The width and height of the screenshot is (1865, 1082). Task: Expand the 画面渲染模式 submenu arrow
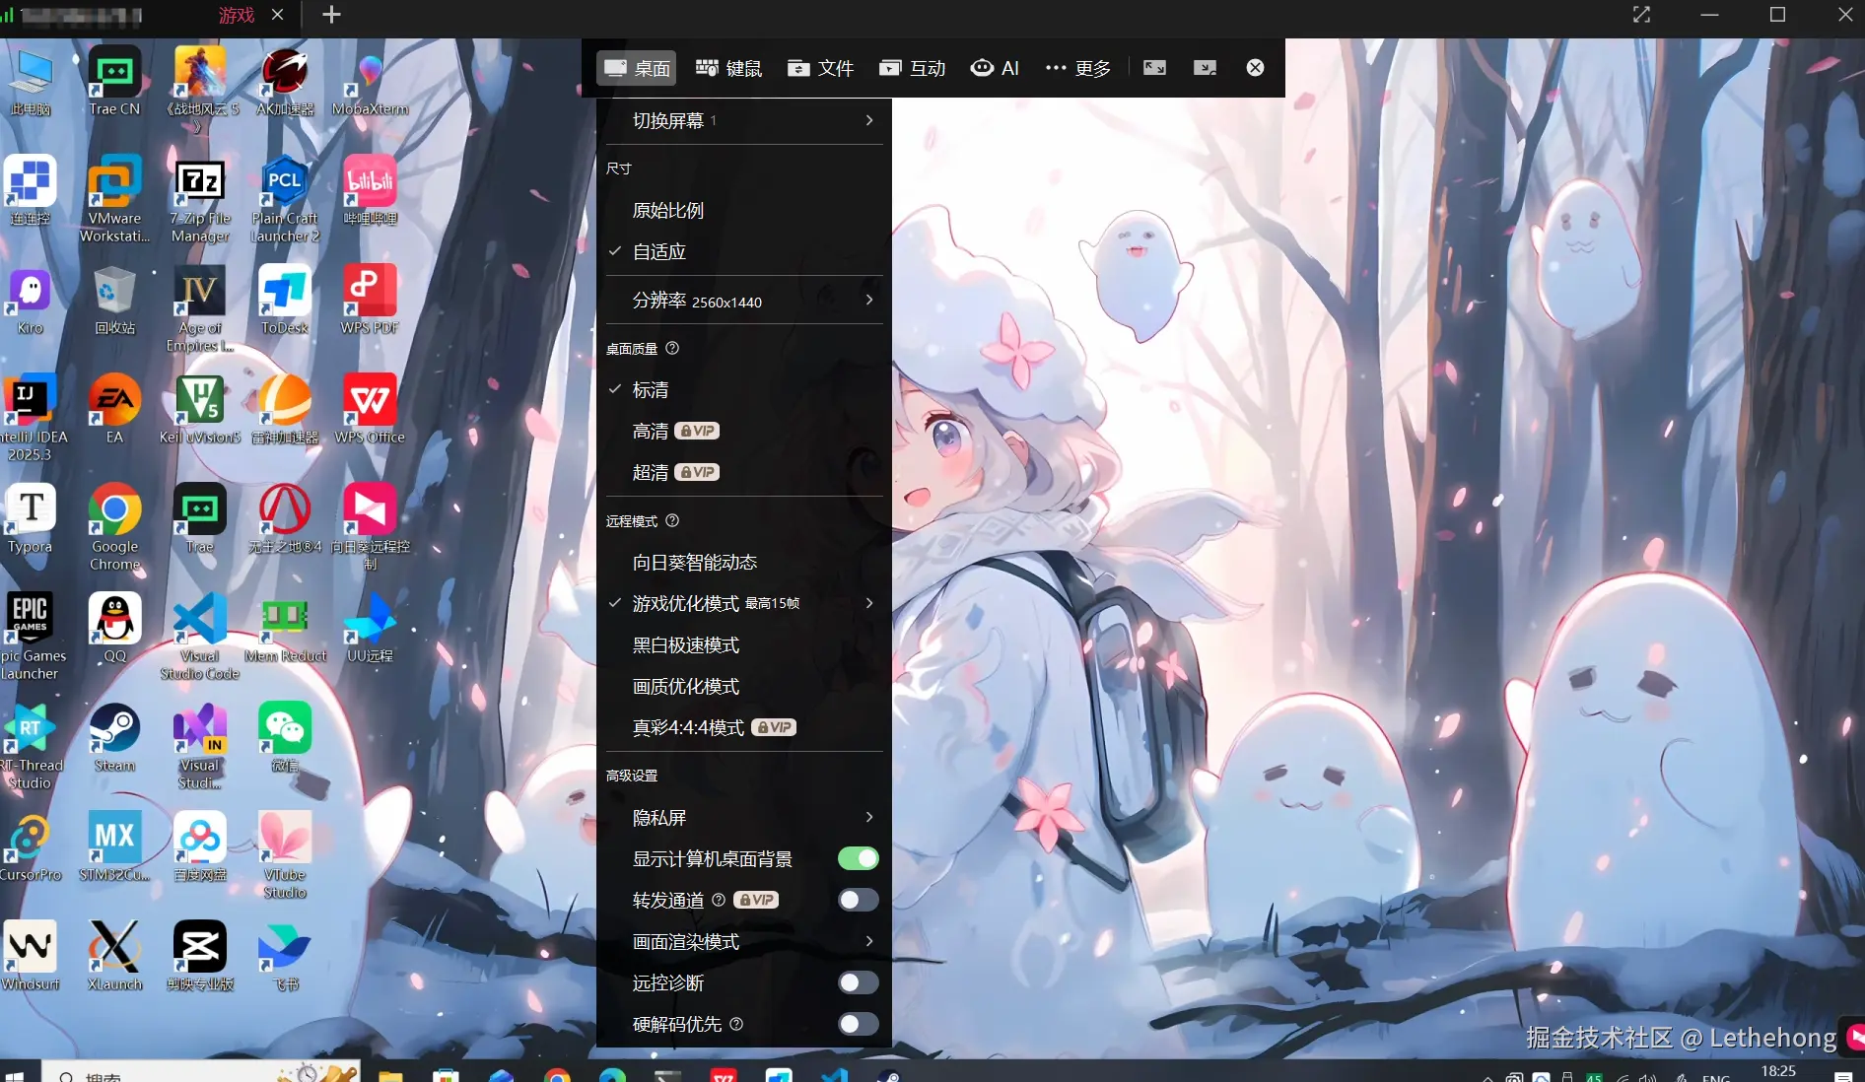coord(868,941)
